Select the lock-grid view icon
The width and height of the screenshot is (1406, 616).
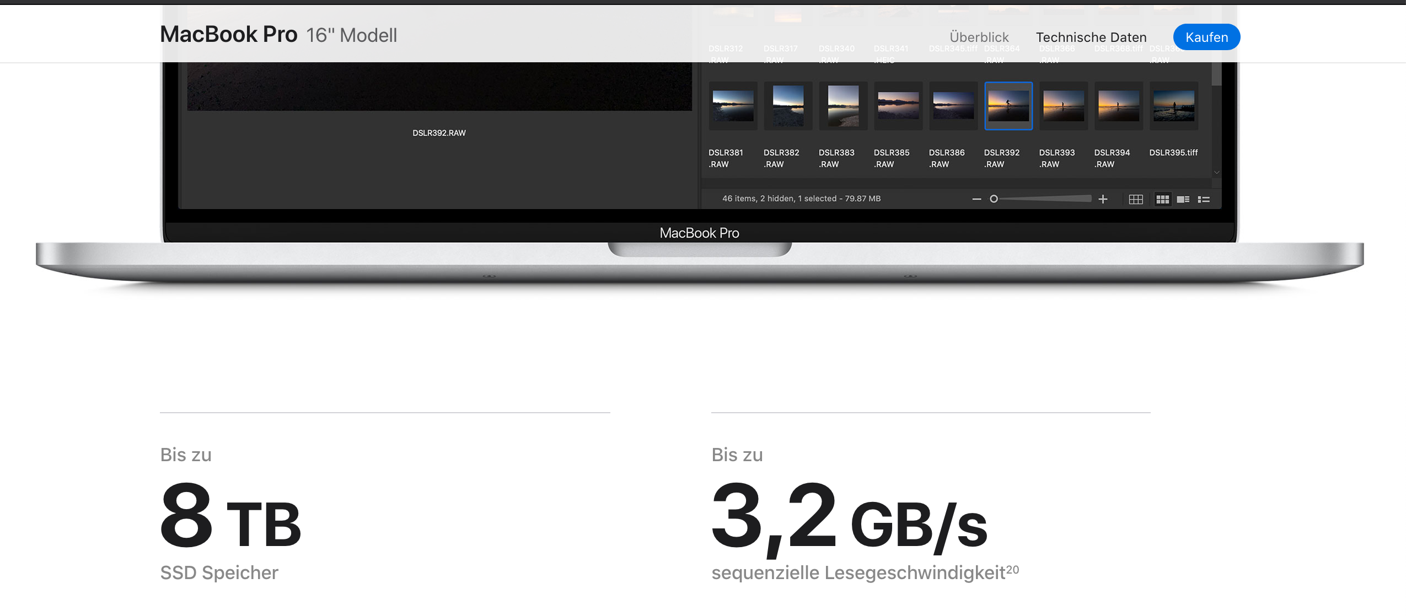[x=1135, y=199]
